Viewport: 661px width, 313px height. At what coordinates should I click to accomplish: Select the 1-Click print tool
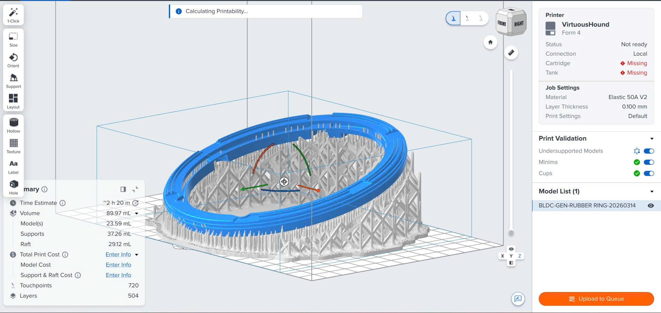coord(13,15)
